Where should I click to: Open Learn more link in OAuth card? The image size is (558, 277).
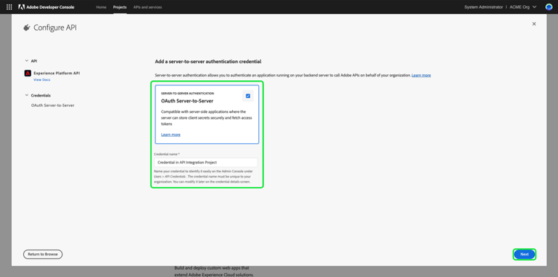171,134
